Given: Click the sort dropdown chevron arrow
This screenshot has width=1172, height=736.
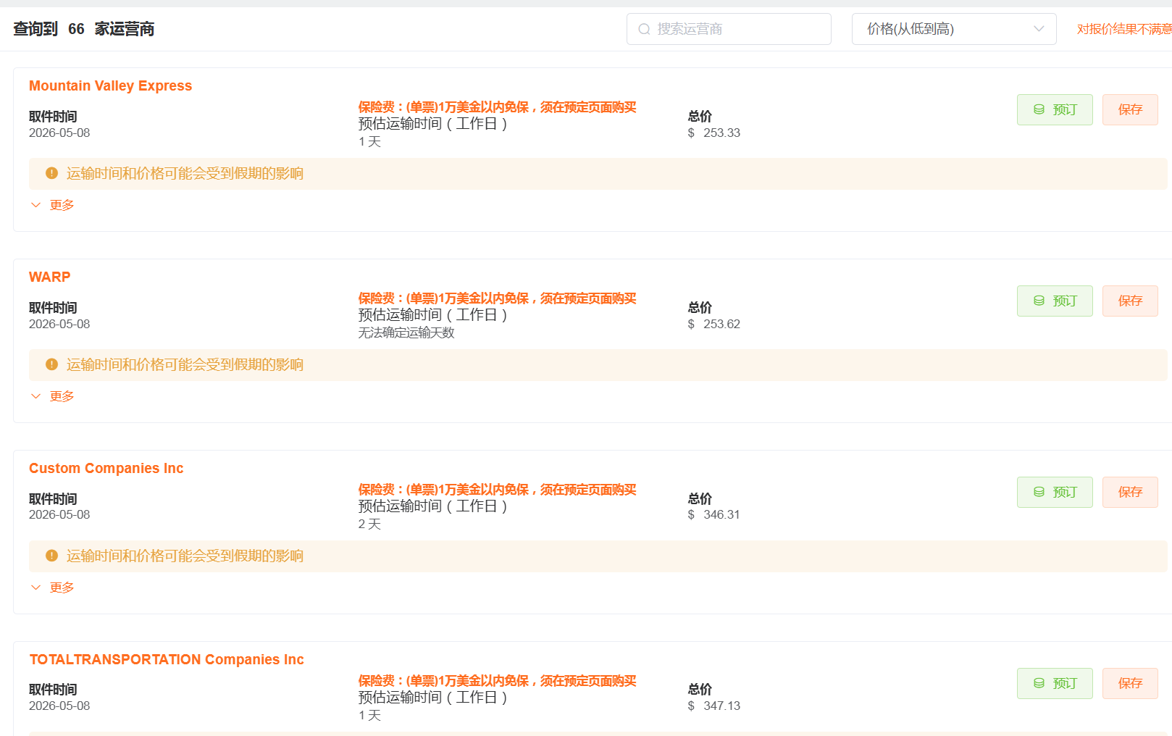Looking at the screenshot, I should [x=1039, y=29].
